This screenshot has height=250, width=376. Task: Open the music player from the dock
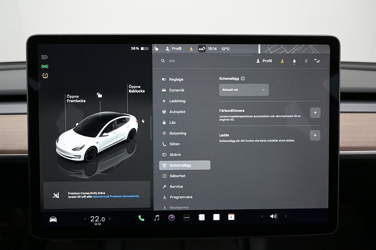tap(157, 217)
